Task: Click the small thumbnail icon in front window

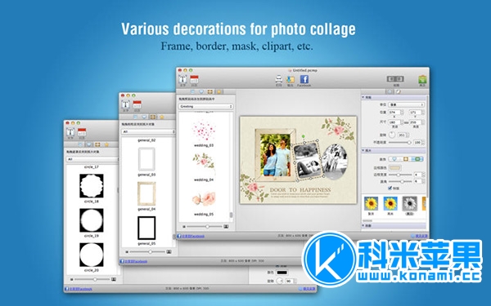Action: [x=184, y=226]
